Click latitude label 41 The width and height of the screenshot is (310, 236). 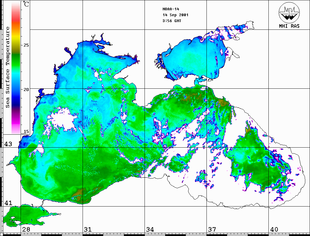pos(8,203)
